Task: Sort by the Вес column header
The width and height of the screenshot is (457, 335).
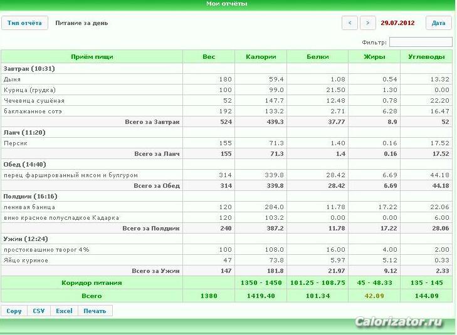Action: click(209, 57)
